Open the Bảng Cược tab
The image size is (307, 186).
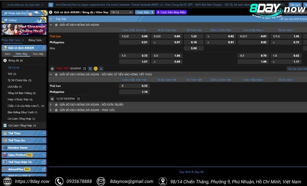(35, 40)
